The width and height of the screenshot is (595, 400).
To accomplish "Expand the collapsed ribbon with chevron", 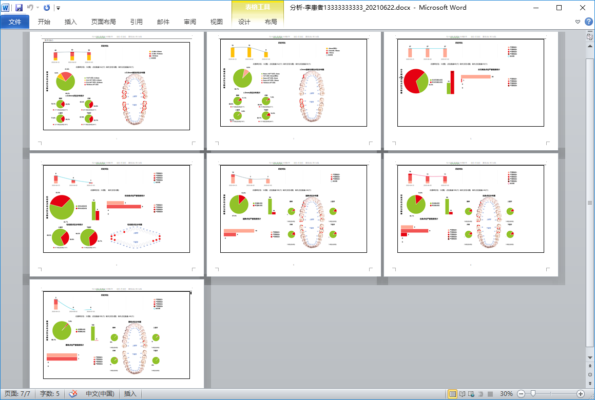I will [578, 22].
